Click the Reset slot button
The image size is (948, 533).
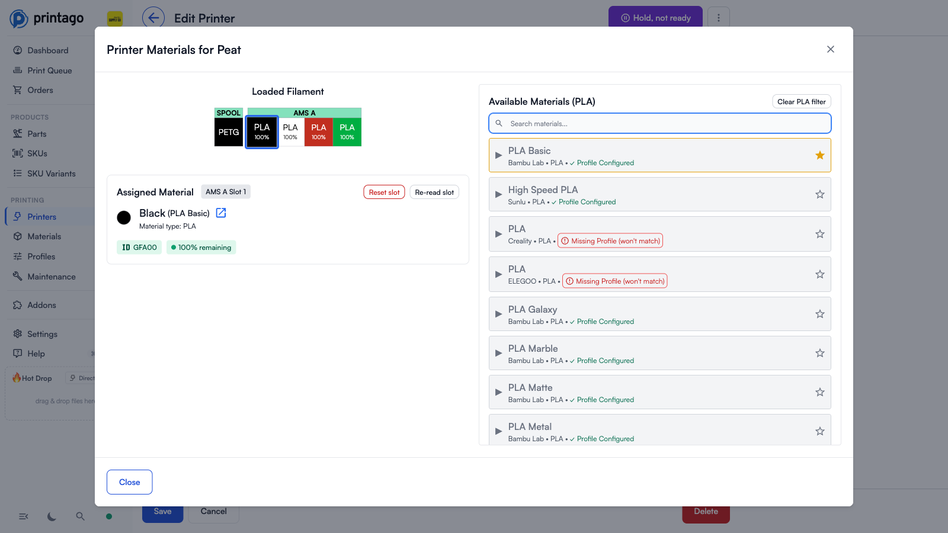coord(384,192)
